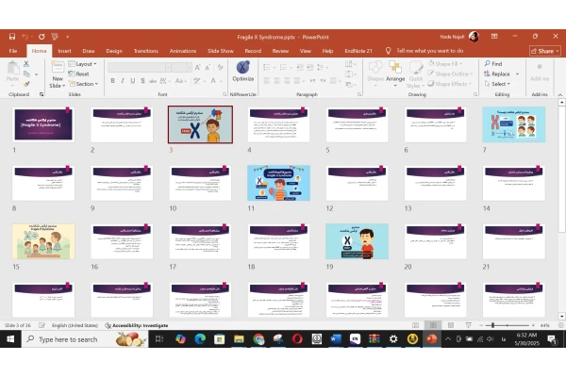Select slide 15 thumbnail
The width and height of the screenshot is (566, 377).
[x=43, y=241]
